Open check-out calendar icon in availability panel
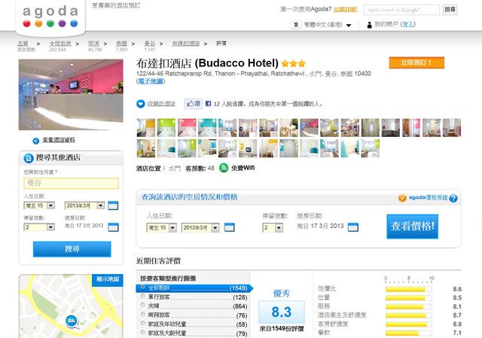This screenshot has height=338, width=482. pos(353,227)
